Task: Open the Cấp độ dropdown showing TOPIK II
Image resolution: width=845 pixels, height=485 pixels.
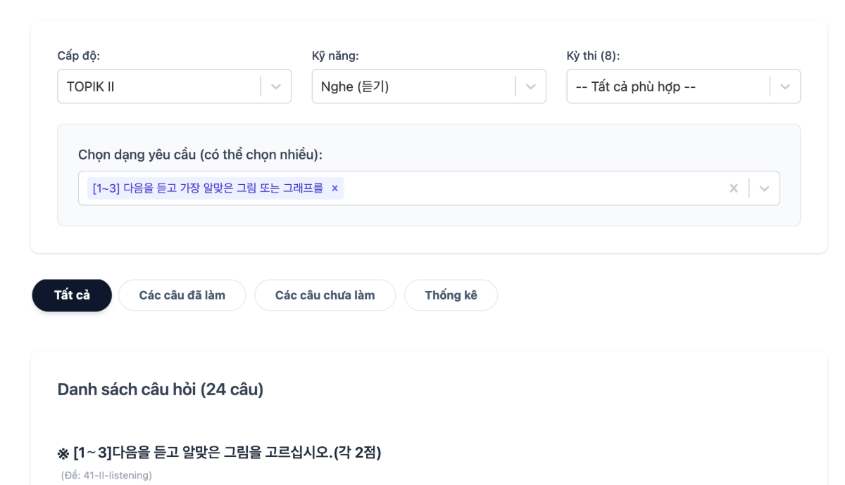Action: point(162,86)
